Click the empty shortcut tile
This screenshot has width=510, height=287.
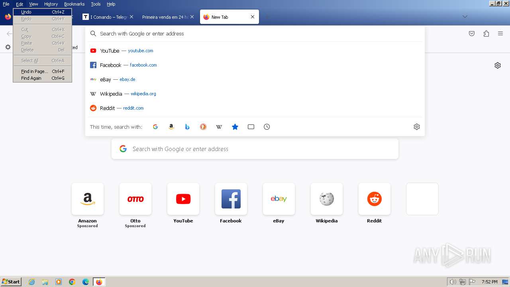[x=422, y=199]
